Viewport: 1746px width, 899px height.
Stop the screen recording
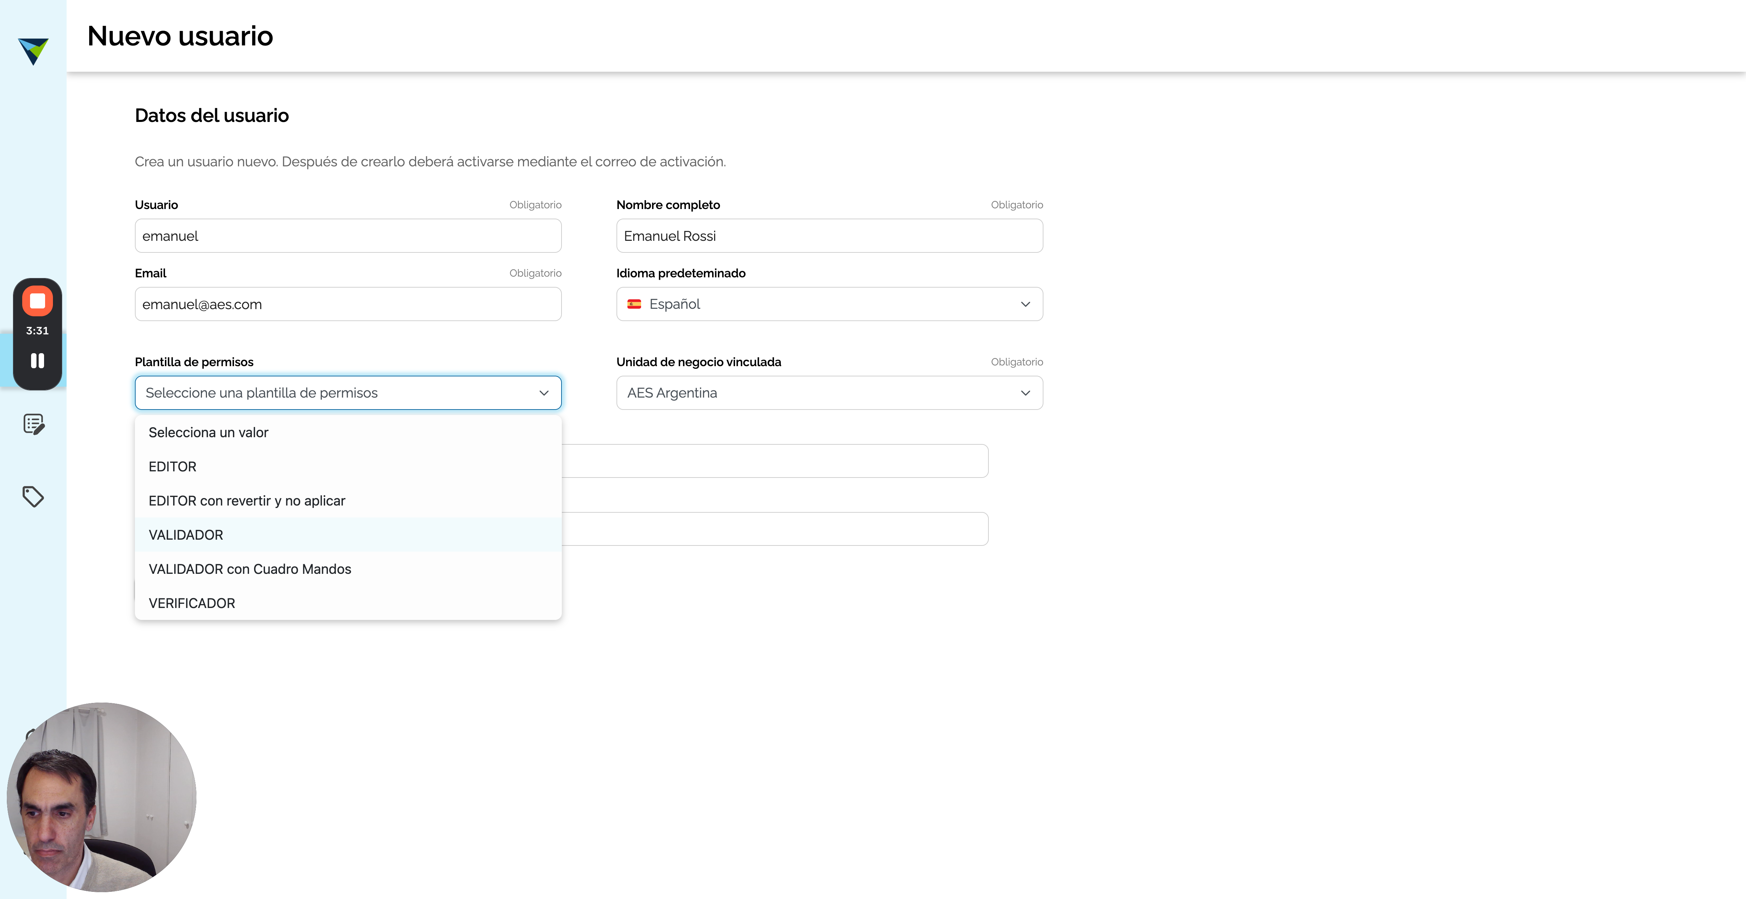click(37, 301)
